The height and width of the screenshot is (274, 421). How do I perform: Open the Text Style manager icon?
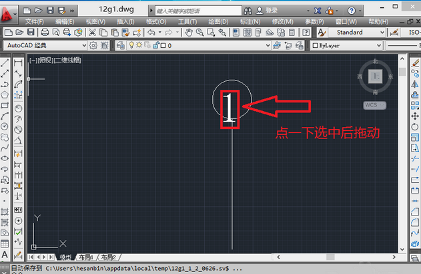[x=322, y=33]
